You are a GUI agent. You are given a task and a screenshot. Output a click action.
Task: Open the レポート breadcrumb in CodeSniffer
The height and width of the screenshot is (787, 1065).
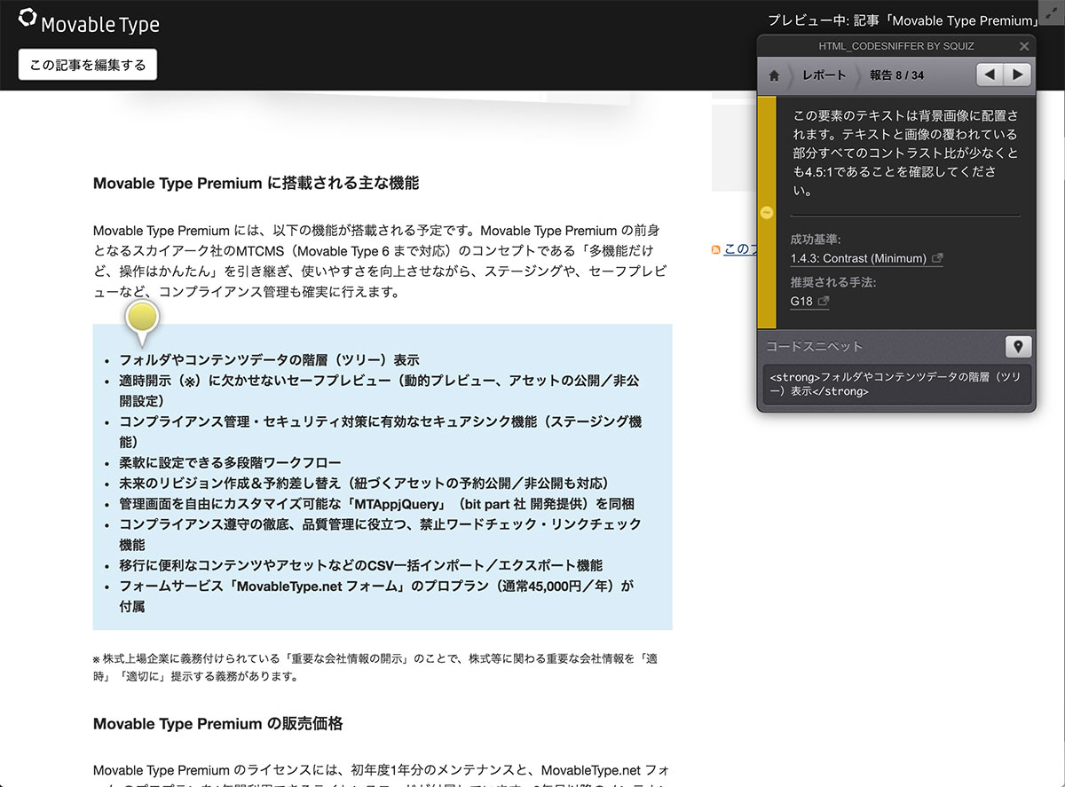(824, 75)
